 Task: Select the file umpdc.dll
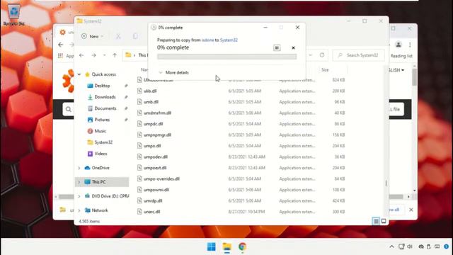pyautogui.click(x=154, y=124)
